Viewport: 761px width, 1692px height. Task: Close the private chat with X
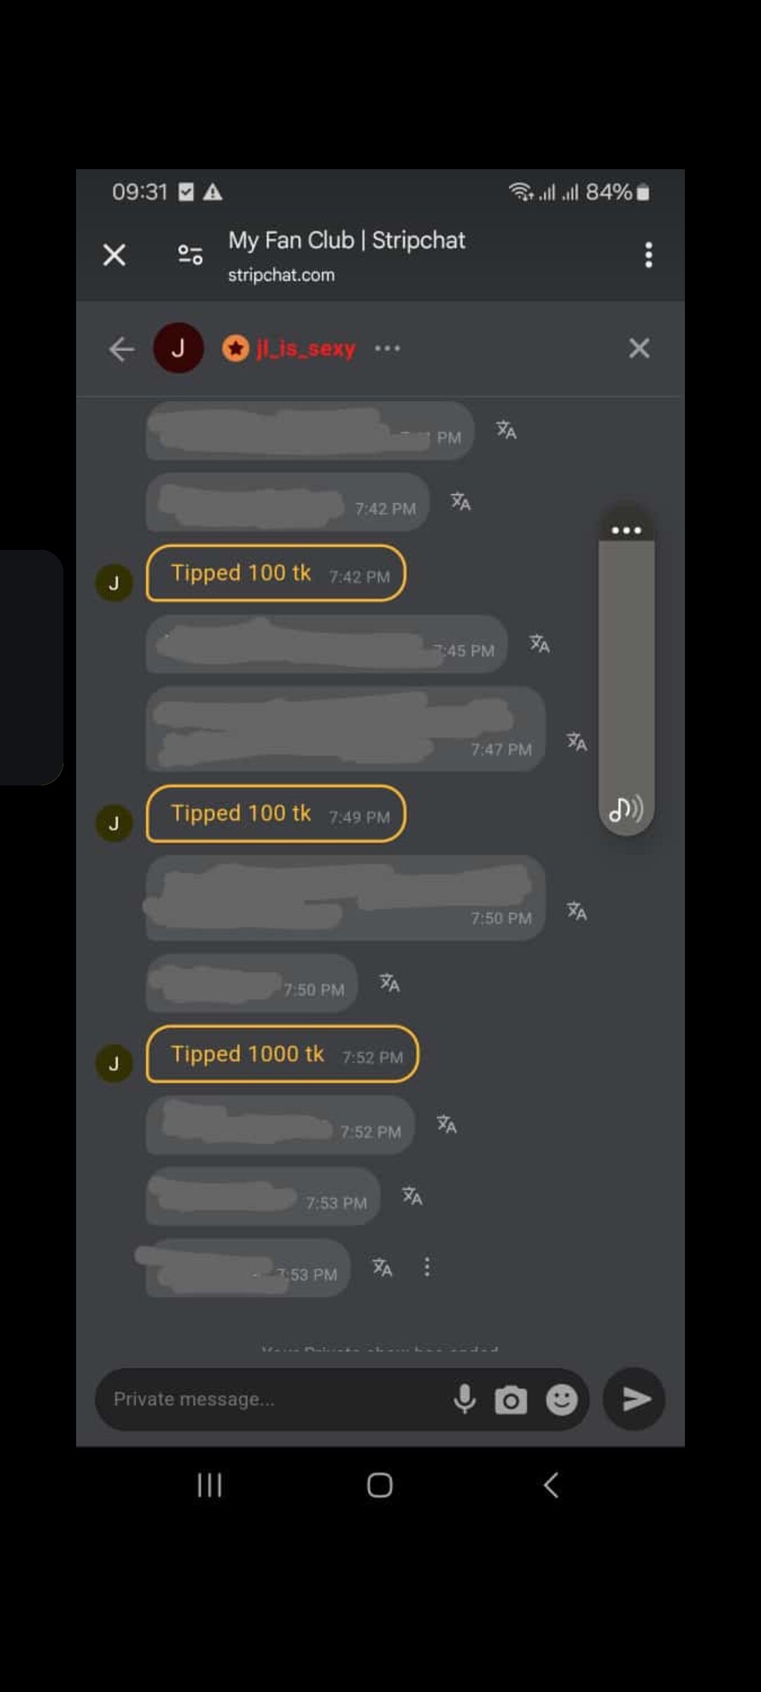click(x=639, y=348)
